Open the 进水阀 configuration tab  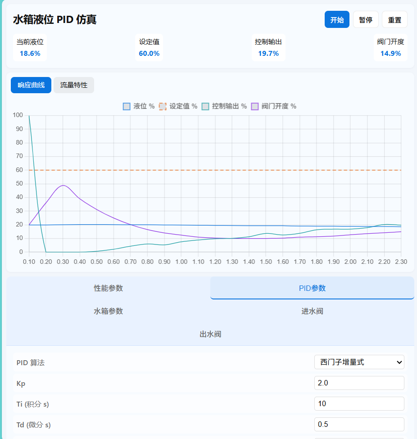pos(312,312)
